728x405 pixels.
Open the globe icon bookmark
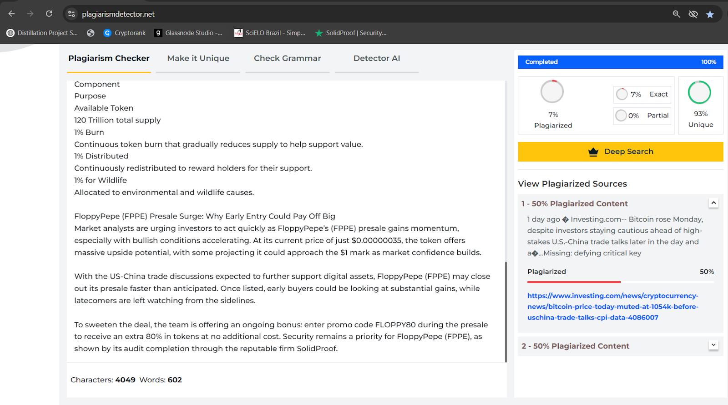91,33
